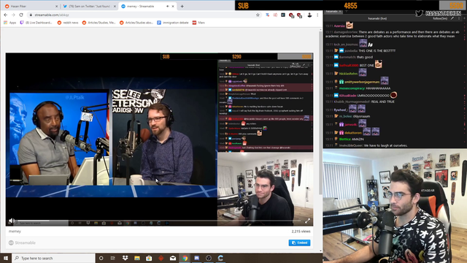Click the username InvincibleQueer in chat
The height and width of the screenshot is (263, 467).
click(350, 145)
